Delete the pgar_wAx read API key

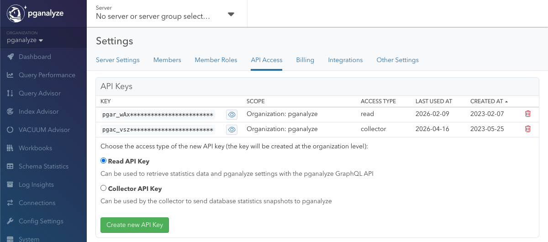pyautogui.click(x=528, y=114)
